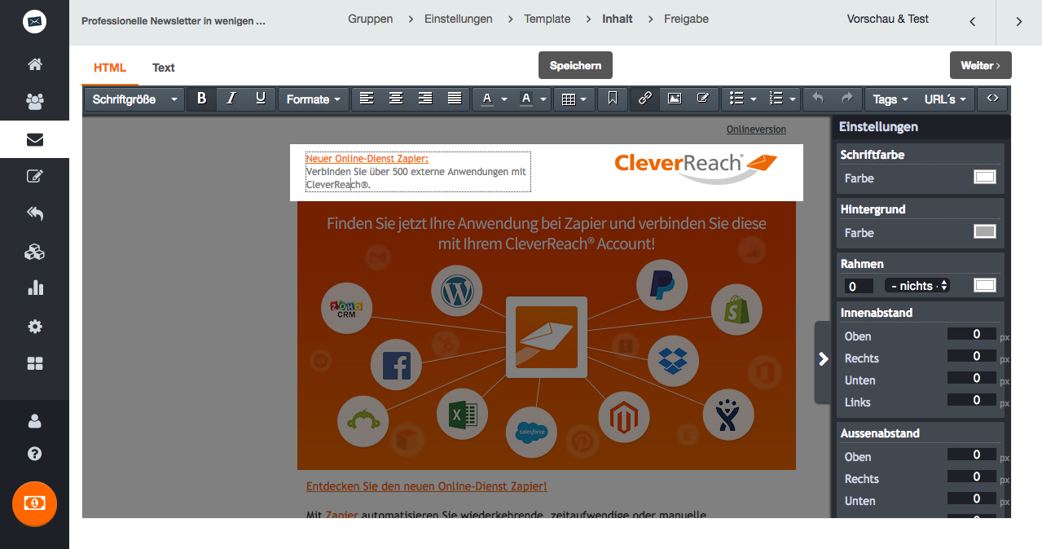Center align the text
Image resolution: width=1042 pixels, height=549 pixels.
click(396, 99)
